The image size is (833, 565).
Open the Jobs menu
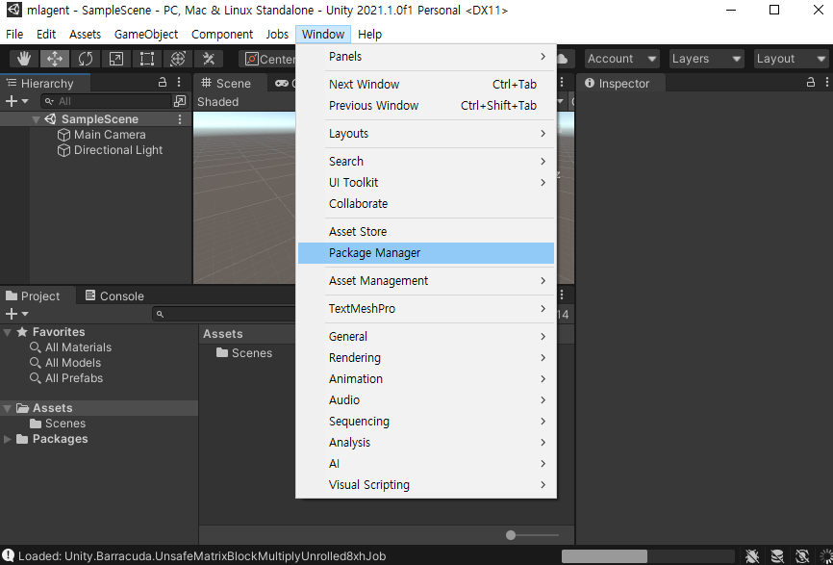pyautogui.click(x=277, y=34)
